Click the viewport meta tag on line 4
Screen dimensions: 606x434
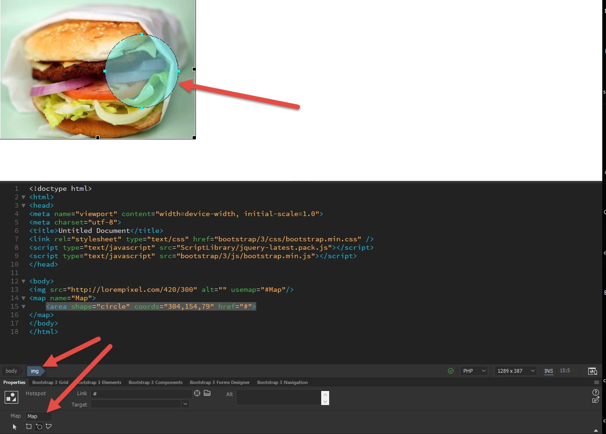pyautogui.click(x=176, y=214)
